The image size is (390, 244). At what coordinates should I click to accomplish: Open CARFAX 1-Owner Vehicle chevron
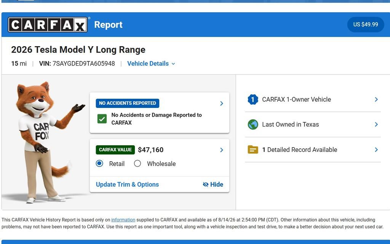tap(376, 100)
